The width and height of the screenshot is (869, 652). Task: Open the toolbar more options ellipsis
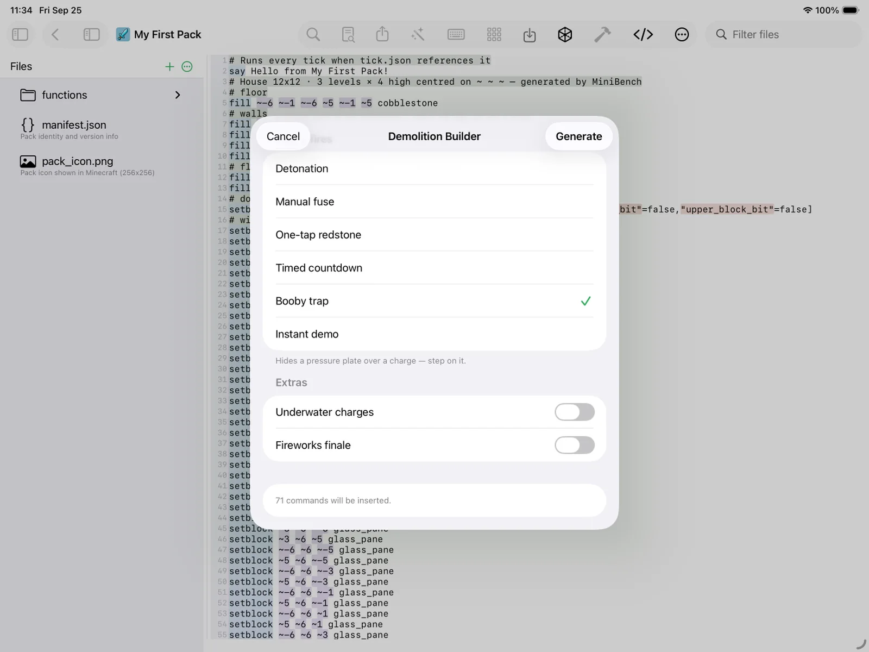pyautogui.click(x=682, y=35)
